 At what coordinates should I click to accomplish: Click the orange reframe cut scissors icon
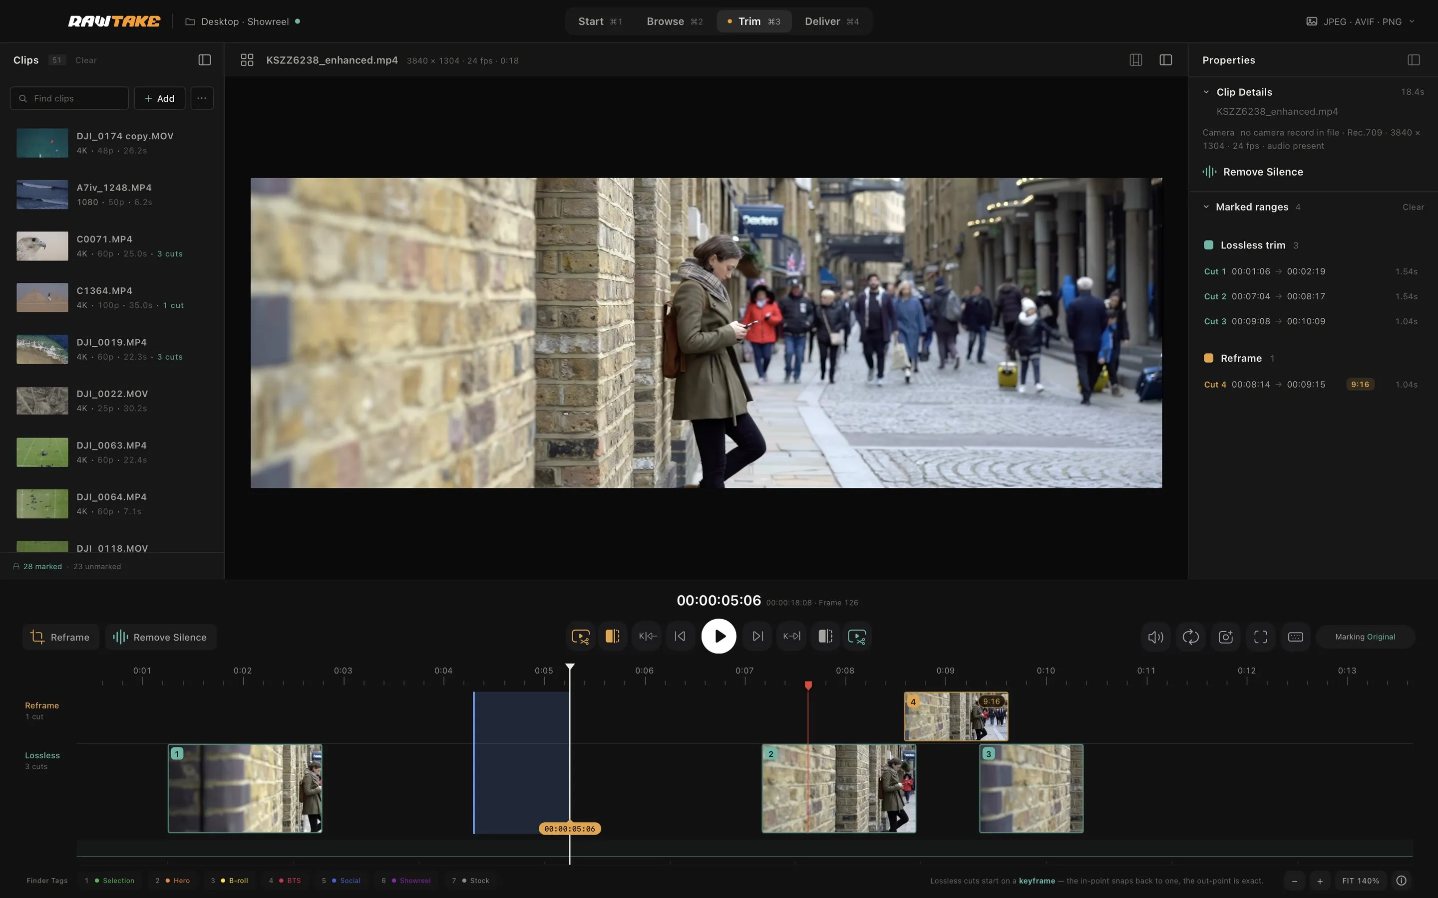coord(581,637)
